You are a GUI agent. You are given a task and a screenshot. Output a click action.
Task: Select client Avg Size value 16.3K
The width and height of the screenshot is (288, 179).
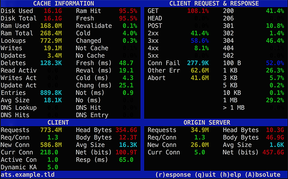(x=128, y=145)
